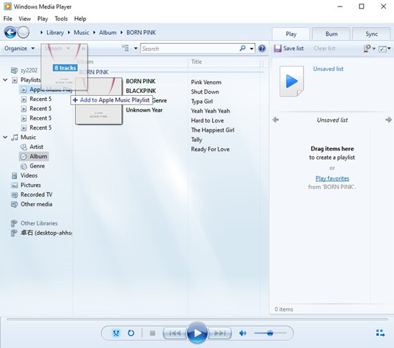Open the Help question-mark icon
The width and height of the screenshot is (394, 348).
(261, 49)
